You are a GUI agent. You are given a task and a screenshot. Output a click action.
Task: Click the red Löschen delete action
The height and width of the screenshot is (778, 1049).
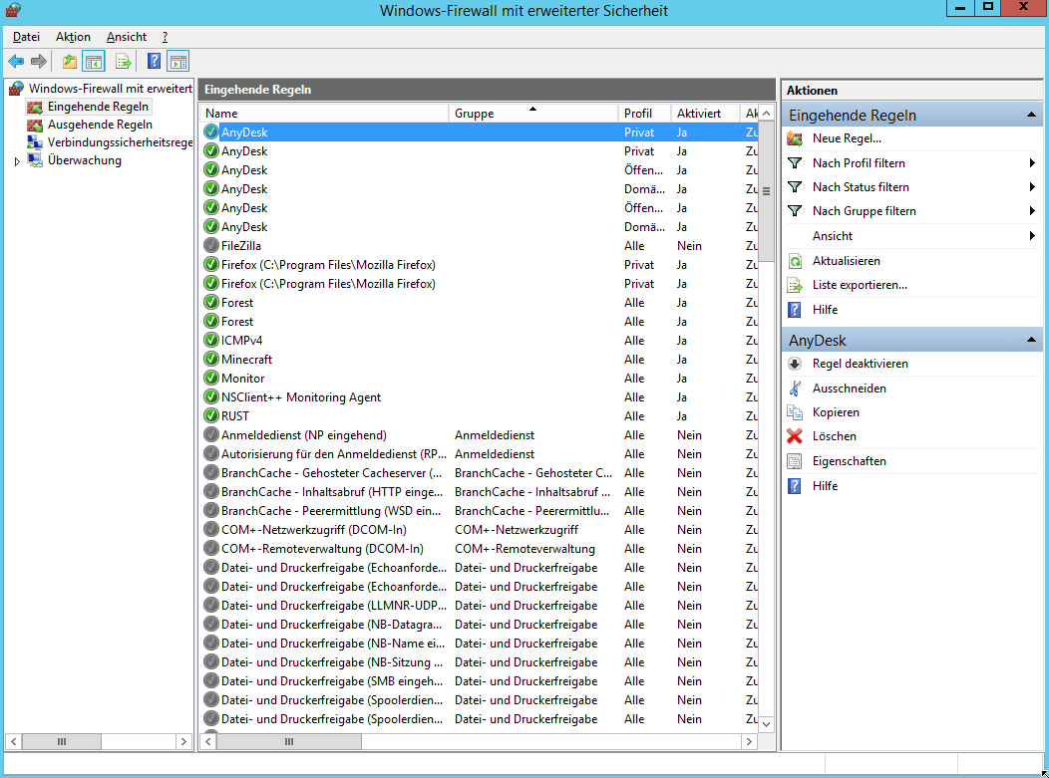coord(834,436)
